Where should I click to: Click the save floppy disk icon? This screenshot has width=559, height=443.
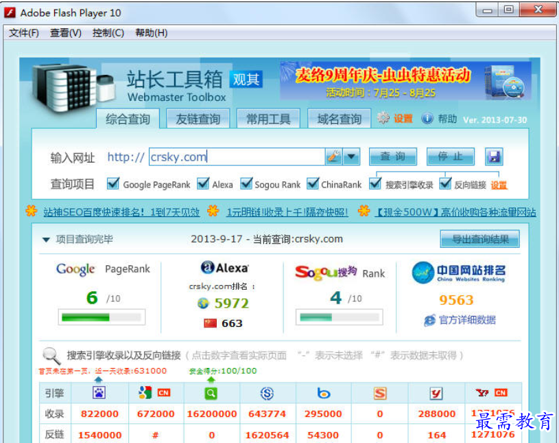[494, 157]
